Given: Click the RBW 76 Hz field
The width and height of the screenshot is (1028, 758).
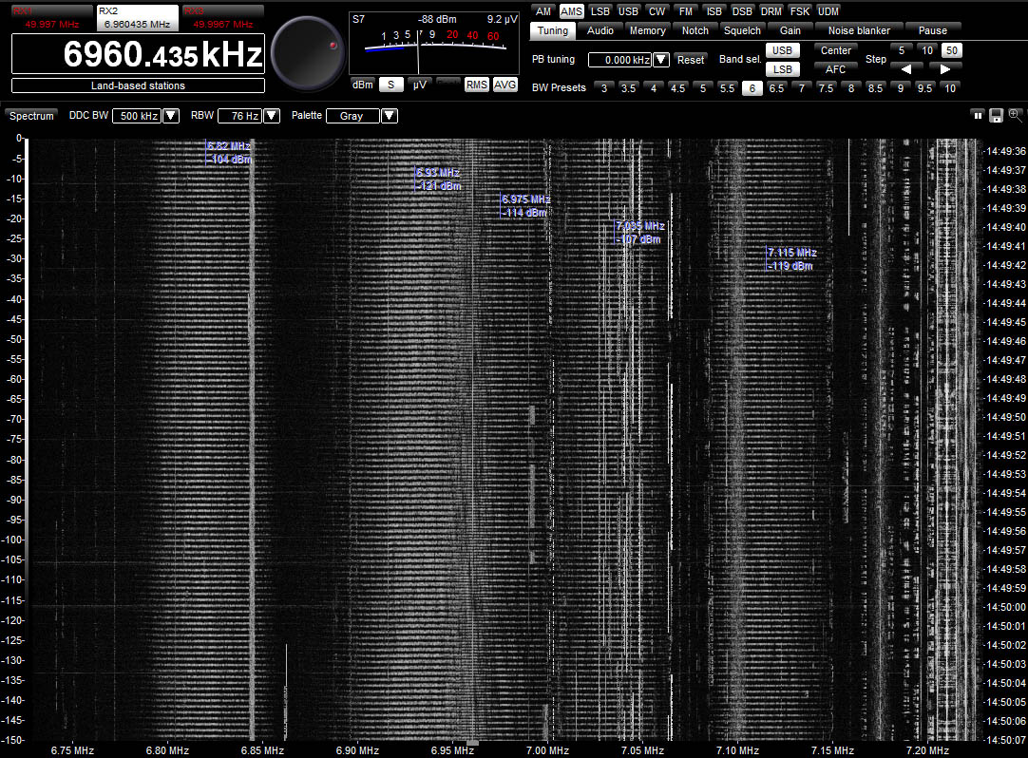Looking at the screenshot, I should pyautogui.click(x=240, y=116).
